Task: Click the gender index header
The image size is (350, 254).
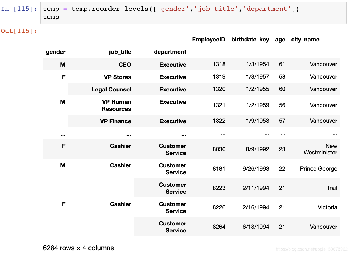Action: (56, 52)
